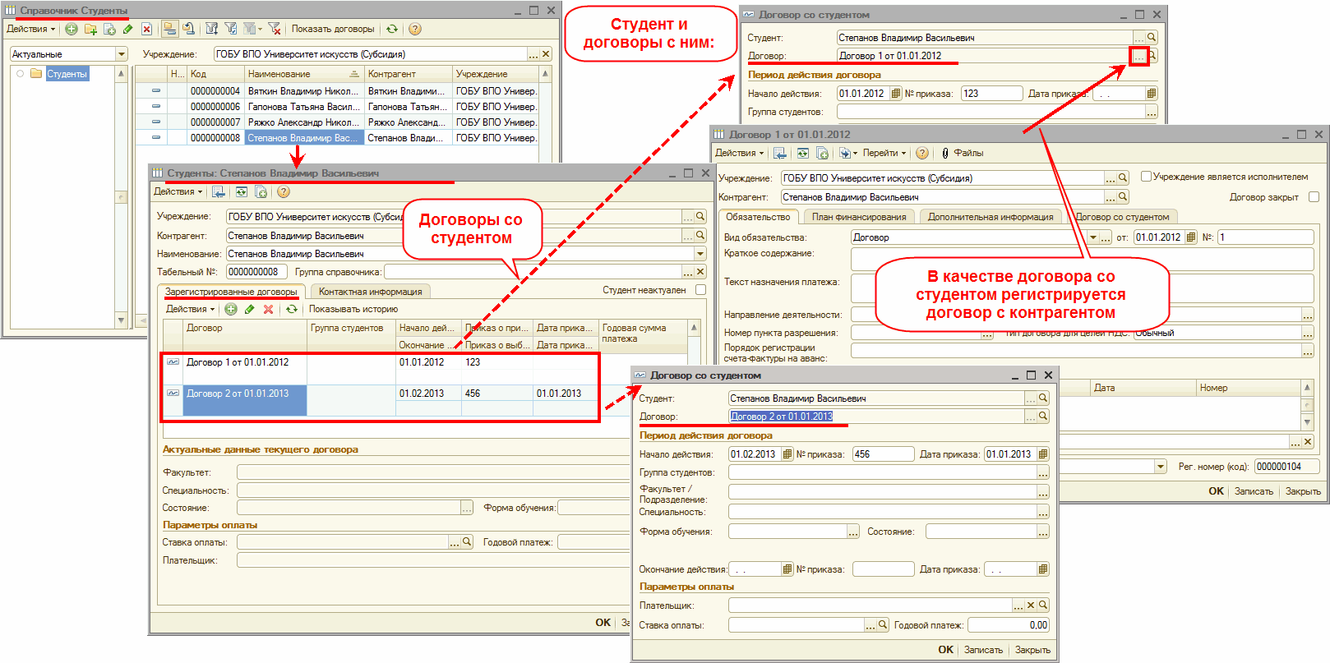
Task: Open Наименование dropdown arrow in Студенты: Степанов
Action: (700, 254)
